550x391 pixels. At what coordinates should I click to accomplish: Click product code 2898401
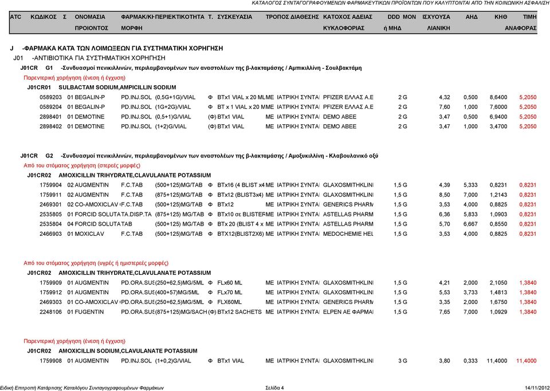coord(50,117)
